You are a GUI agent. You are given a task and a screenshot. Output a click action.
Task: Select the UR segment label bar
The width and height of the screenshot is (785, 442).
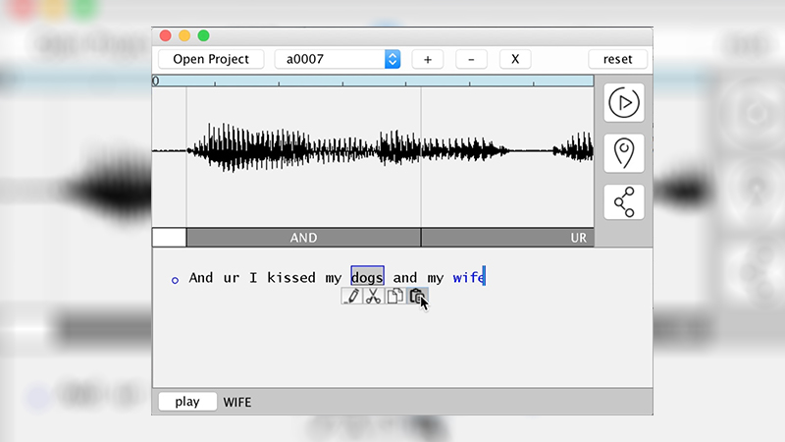[507, 238]
